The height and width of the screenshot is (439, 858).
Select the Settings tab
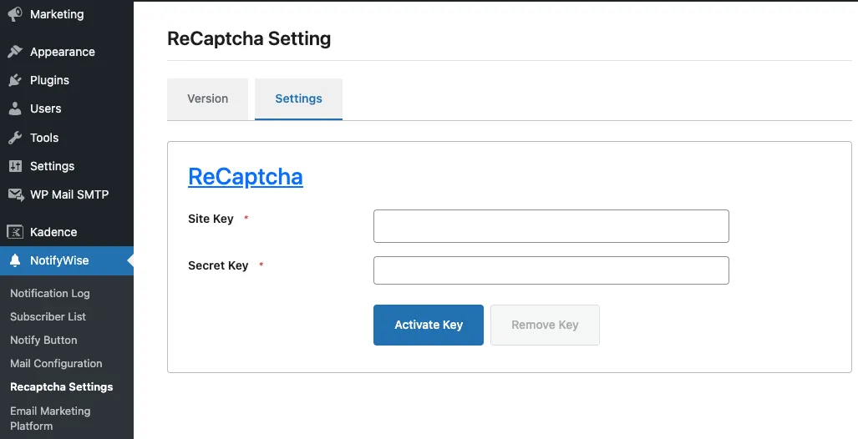click(298, 98)
